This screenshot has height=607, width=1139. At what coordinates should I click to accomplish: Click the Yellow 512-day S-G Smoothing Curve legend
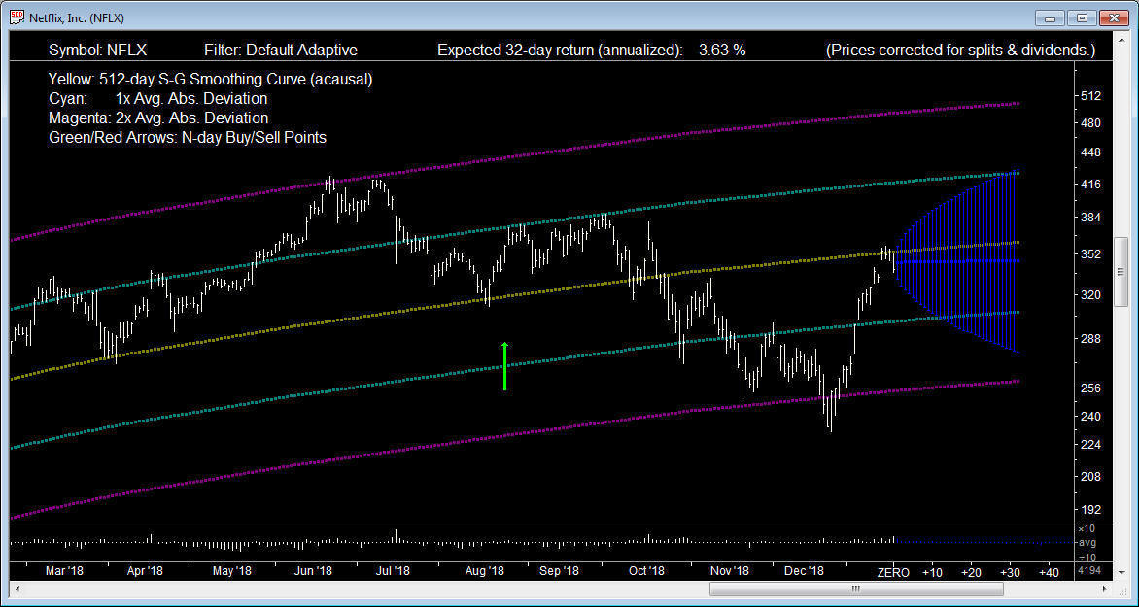point(211,79)
